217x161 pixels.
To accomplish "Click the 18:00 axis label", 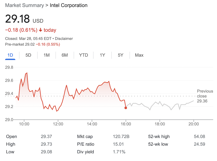I will pyautogui.click(x=160, y=124).
